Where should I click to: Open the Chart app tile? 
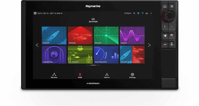(x=54, y=35)
